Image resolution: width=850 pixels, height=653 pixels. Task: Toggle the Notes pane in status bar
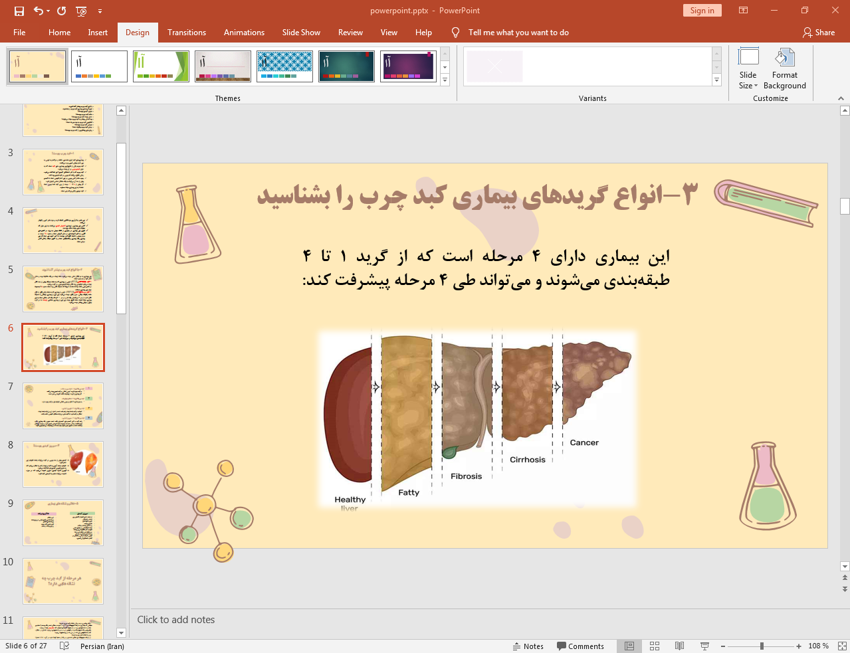528,646
